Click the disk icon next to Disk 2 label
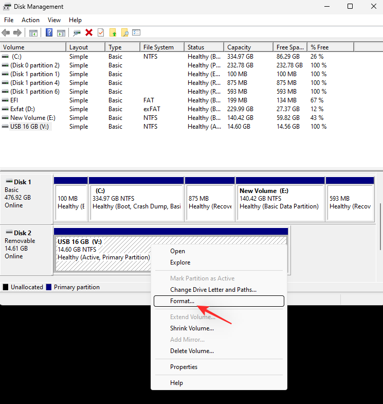 9,232
